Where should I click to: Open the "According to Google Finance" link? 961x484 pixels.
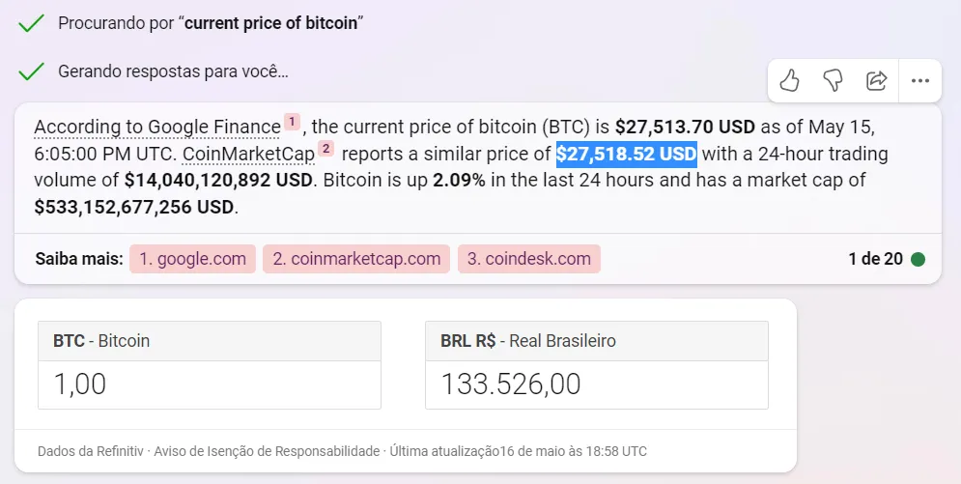pos(156,127)
